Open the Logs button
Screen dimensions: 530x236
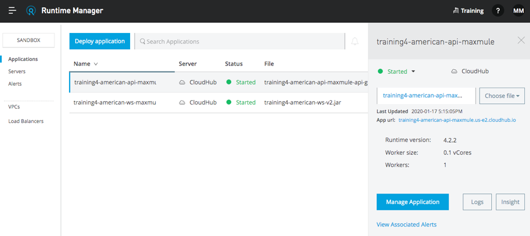[477, 202]
